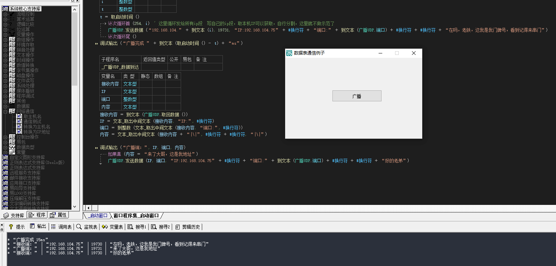Select 转换为IP地址 command in the tree
The width and height of the screenshot is (556, 266).
[x=37, y=132]
